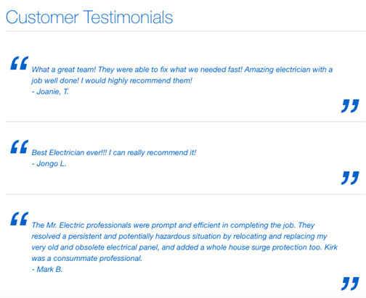Image resolution: width=366 pixels, height=298 pixels.
Task: Click the line 'job well done! I would highly recommend them!'
Action: coord(112,80)
